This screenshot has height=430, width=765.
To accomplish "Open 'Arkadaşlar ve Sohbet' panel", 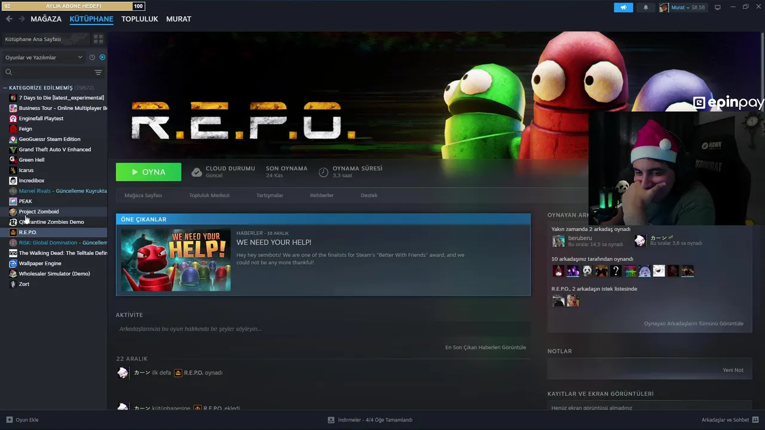I will [730, 420].
